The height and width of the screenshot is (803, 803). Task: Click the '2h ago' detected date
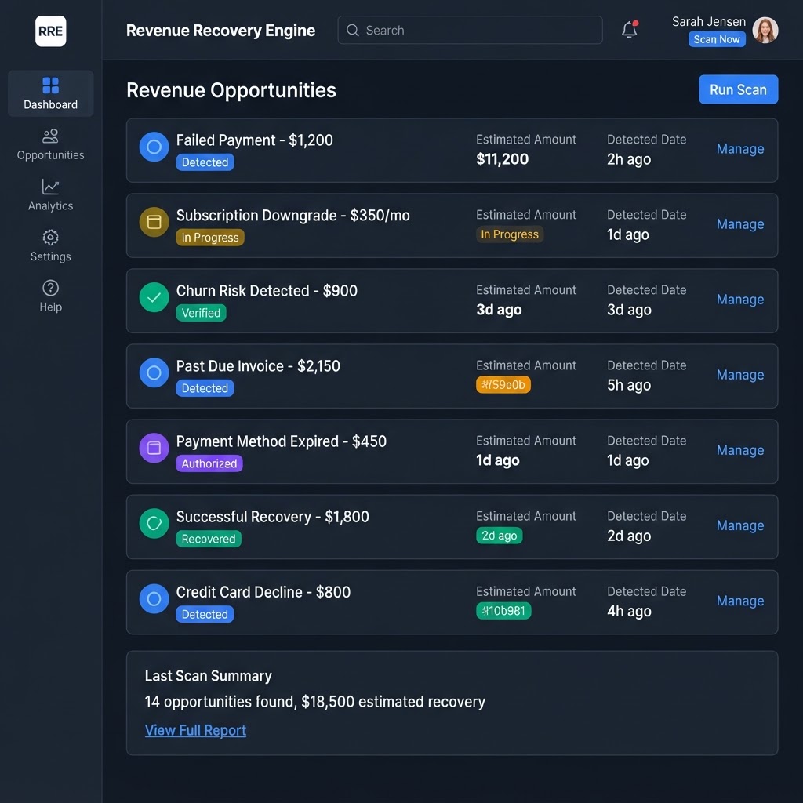629,160
